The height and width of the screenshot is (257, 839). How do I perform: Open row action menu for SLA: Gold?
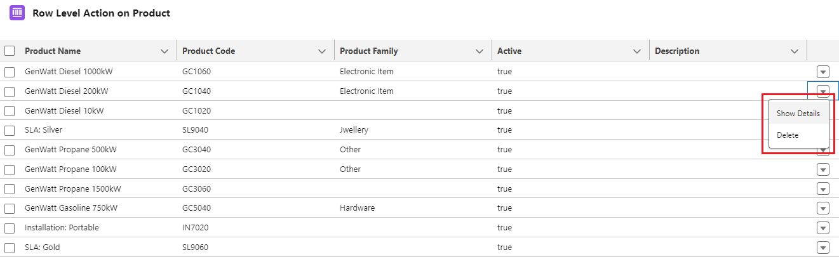click(823, 247)
